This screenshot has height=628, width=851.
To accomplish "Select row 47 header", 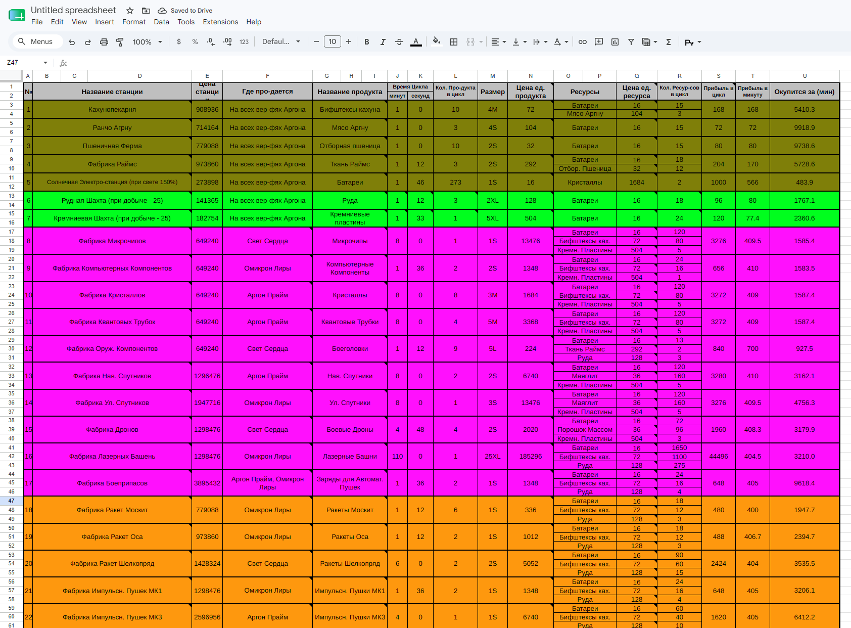I will pos(11,501).
